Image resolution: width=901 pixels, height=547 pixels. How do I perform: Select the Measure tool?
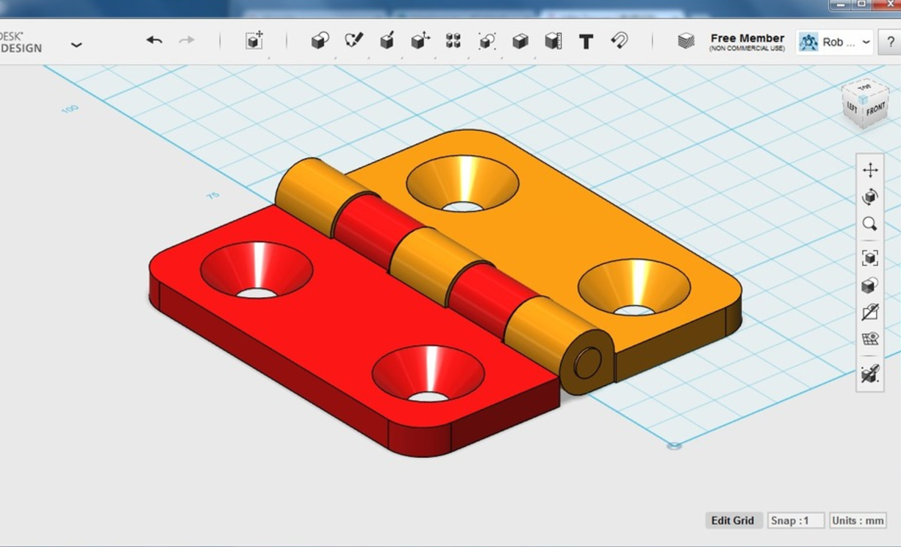coord(553,40)
